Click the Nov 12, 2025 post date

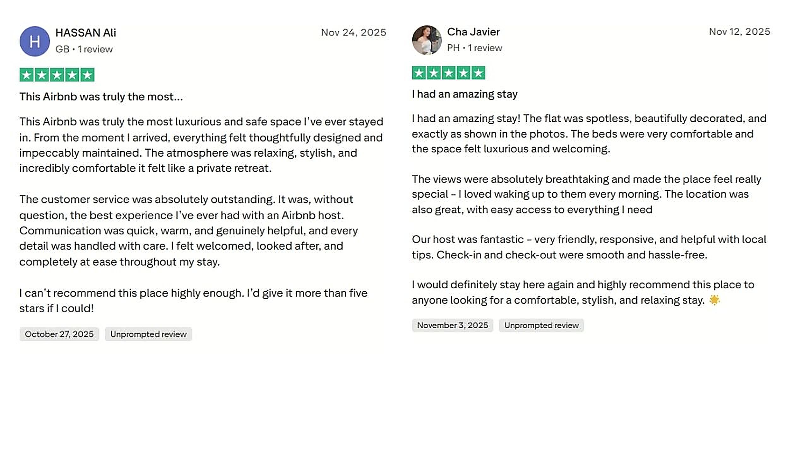(x=739, y=32)
